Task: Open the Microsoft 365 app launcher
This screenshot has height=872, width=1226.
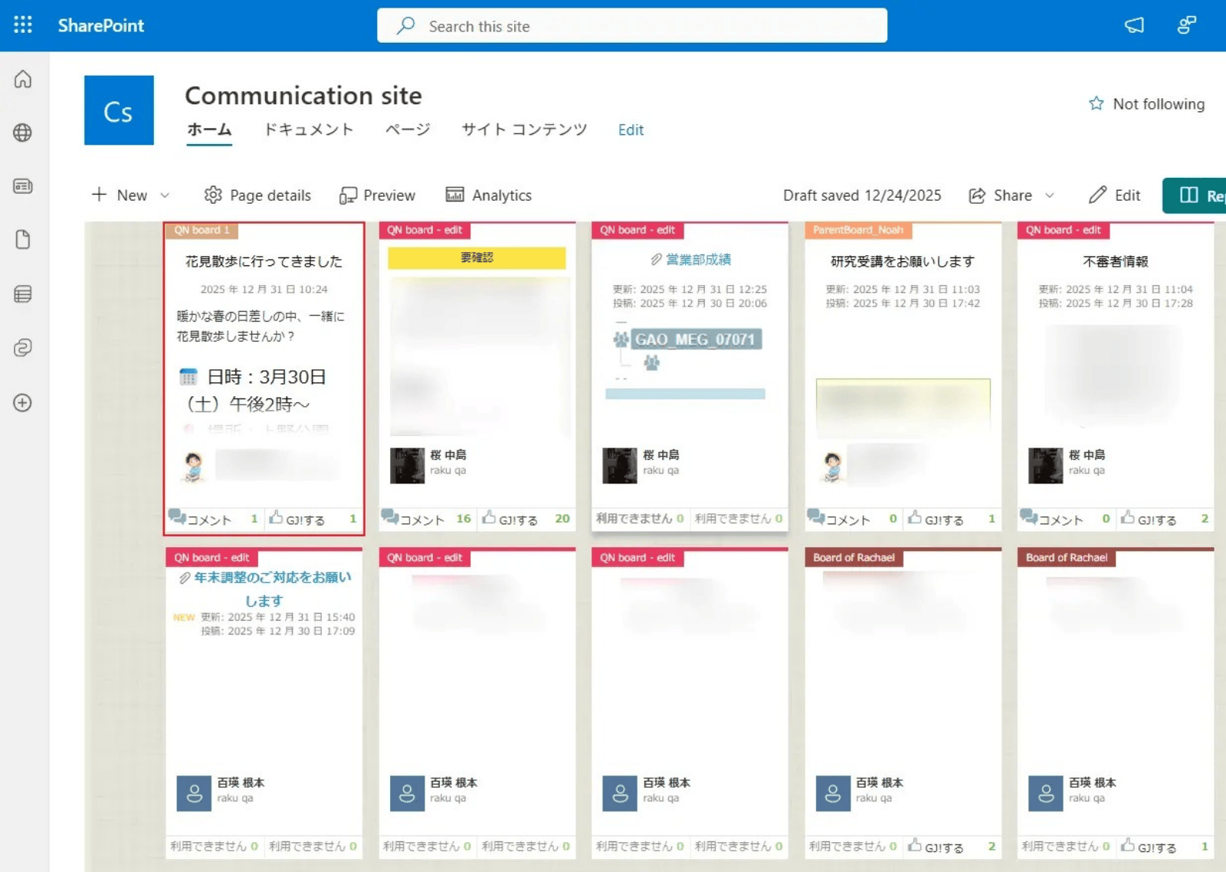Action: coord(22,25)
